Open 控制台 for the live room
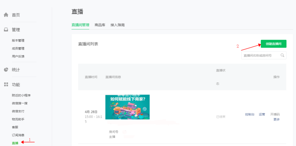Image resolution: width=296 pixels, height=146 pixels. click(250, 114)
